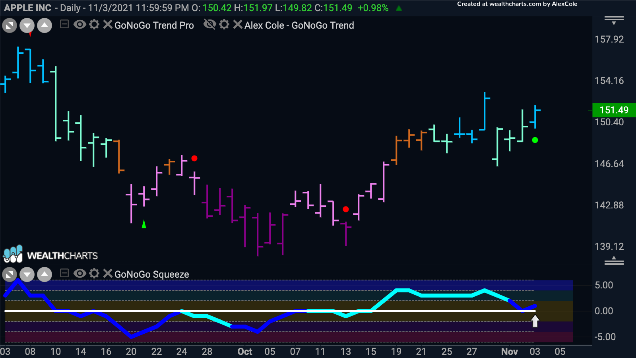Move the GoNoGo Squeeze pane down
This screenshot has width=636, height=358.
click(x=27, y=274)
